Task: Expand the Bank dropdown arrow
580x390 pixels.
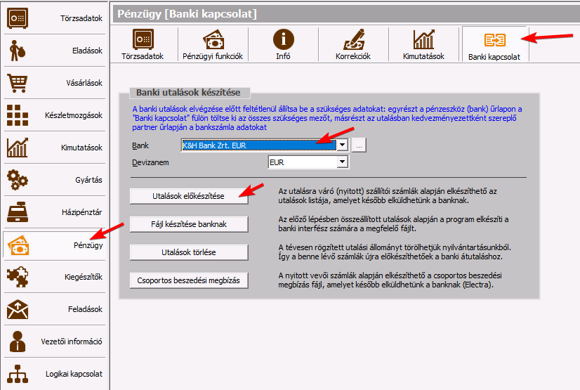Action: click(x=342, y=145)
